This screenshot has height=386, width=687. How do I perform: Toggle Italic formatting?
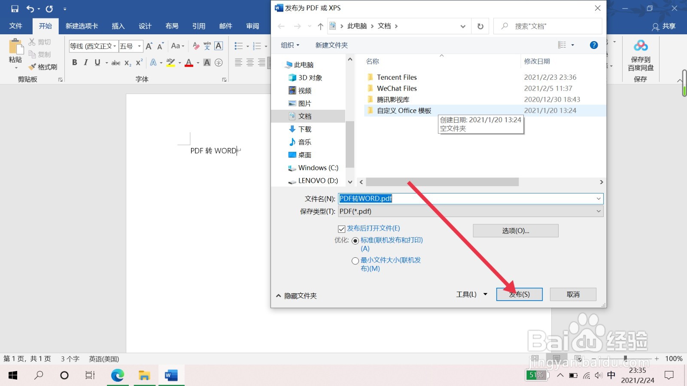point(86,63)
